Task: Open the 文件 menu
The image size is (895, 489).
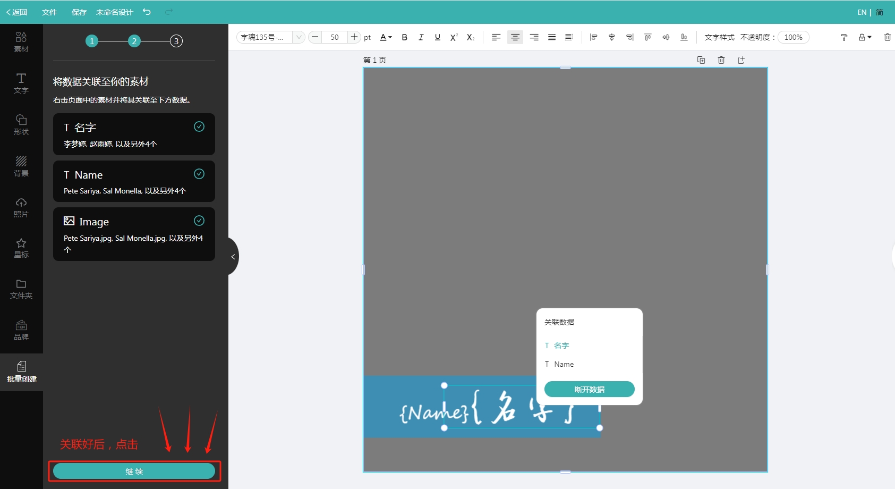Action: tap(49, 12)
